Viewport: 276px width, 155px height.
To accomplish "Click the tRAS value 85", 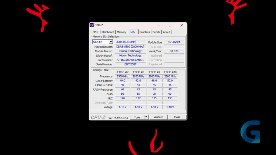I will point(138,94).
